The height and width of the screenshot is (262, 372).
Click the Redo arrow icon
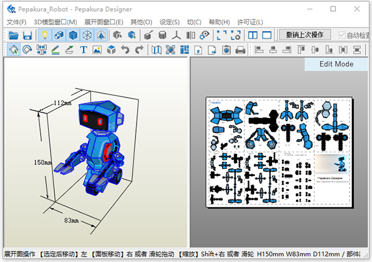tap(139, 50)
